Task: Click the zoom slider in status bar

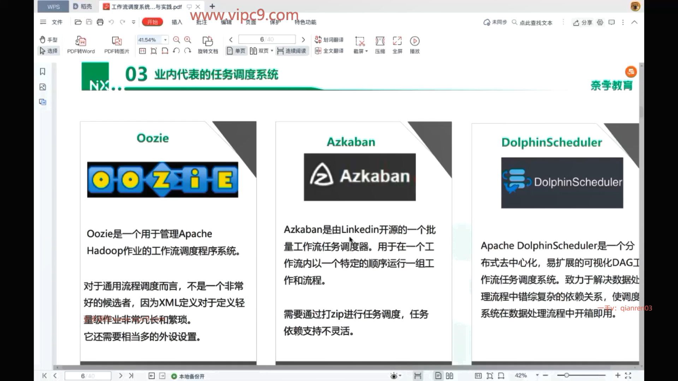Action: [x=566, y=375]
